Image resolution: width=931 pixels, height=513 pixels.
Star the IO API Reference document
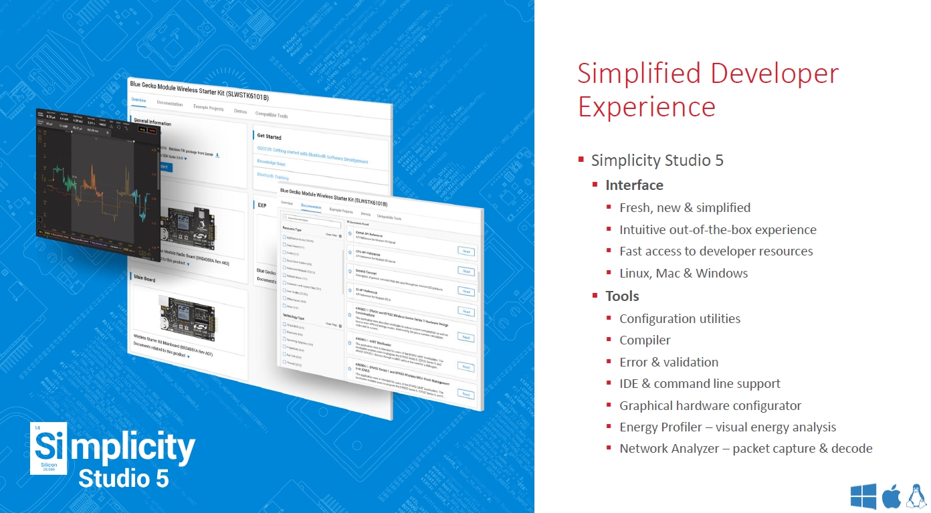click(350, 290)
